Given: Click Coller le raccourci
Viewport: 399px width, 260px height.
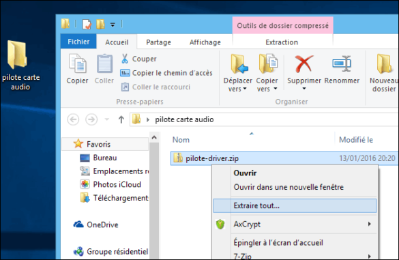Looking at the screenshot, I should [x=156, y=87].
